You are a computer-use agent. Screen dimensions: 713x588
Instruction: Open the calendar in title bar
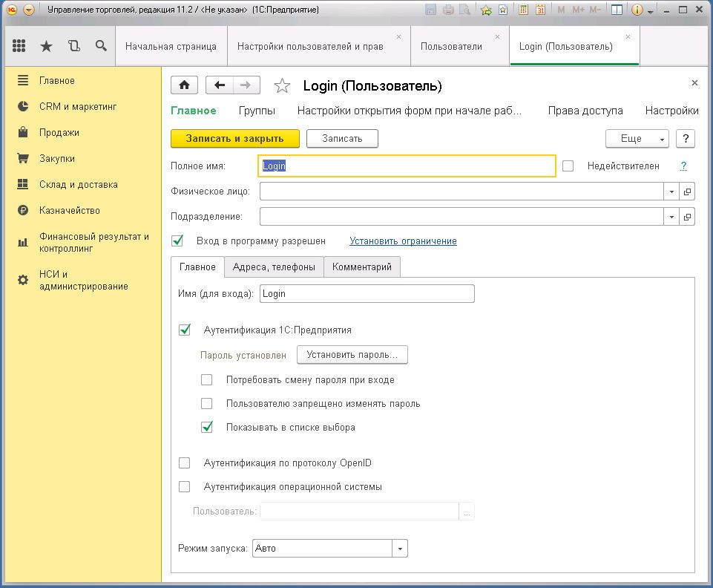540,10
